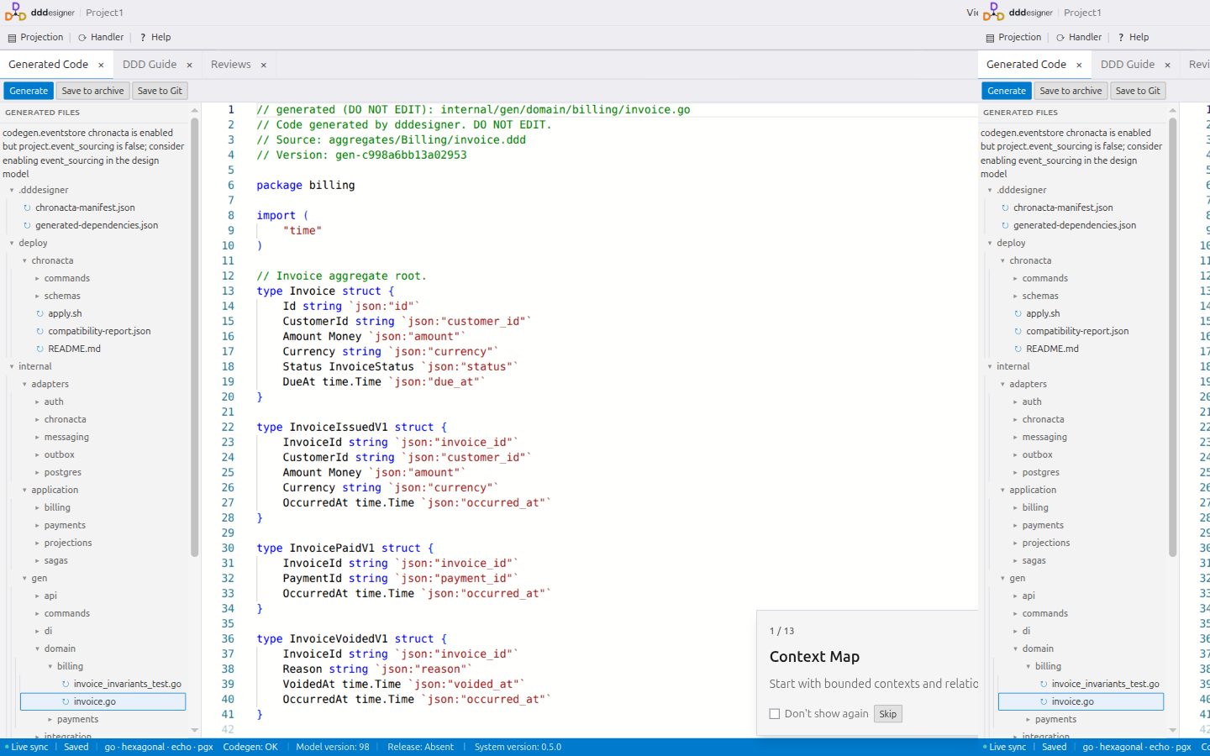Close the Reviews tab in the left window
Viewport: 1210px width, 756px height.
[263, 65]
